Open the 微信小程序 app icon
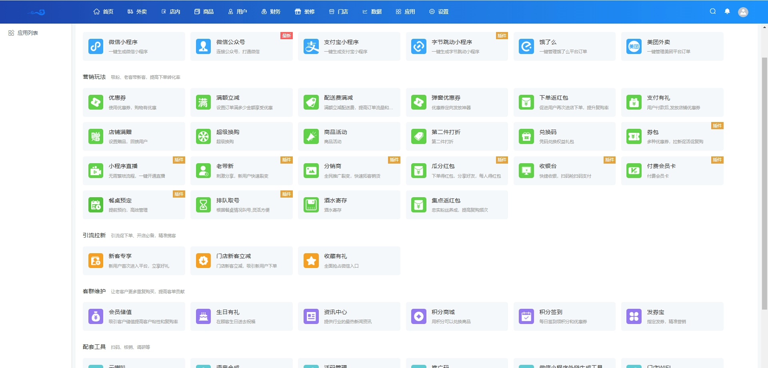 click(96, 46)
